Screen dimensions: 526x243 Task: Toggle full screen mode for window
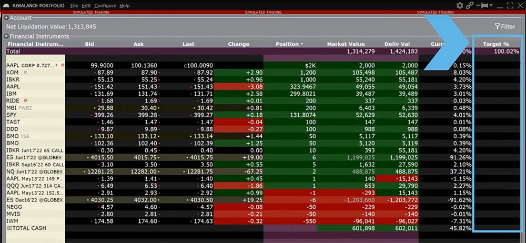509,5
